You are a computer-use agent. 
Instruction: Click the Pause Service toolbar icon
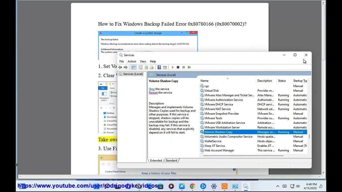[x=184, y=67]
